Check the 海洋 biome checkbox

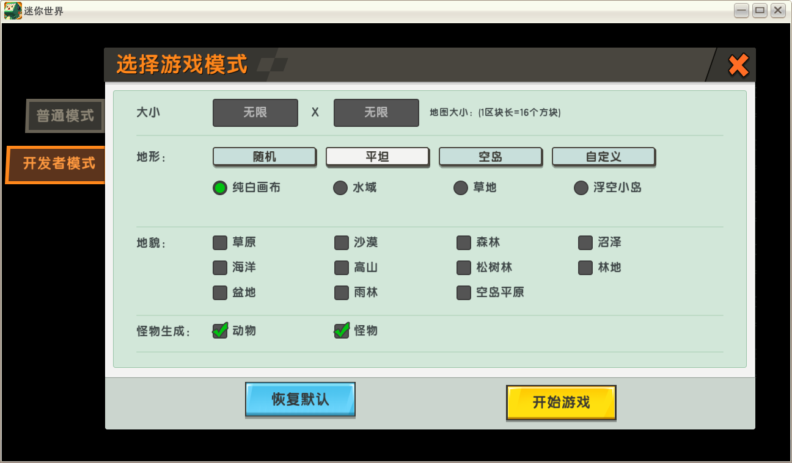pyautogui.click(x=220, y=268)
